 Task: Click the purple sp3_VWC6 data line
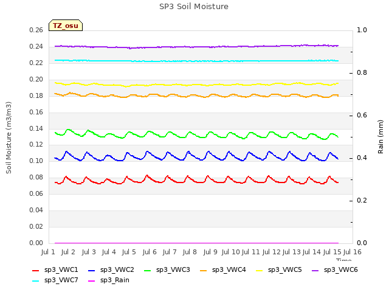(196, 47)
